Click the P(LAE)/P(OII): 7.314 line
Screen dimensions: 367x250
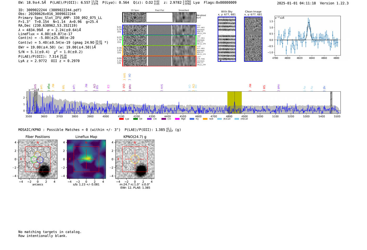(x=42, y=56)
